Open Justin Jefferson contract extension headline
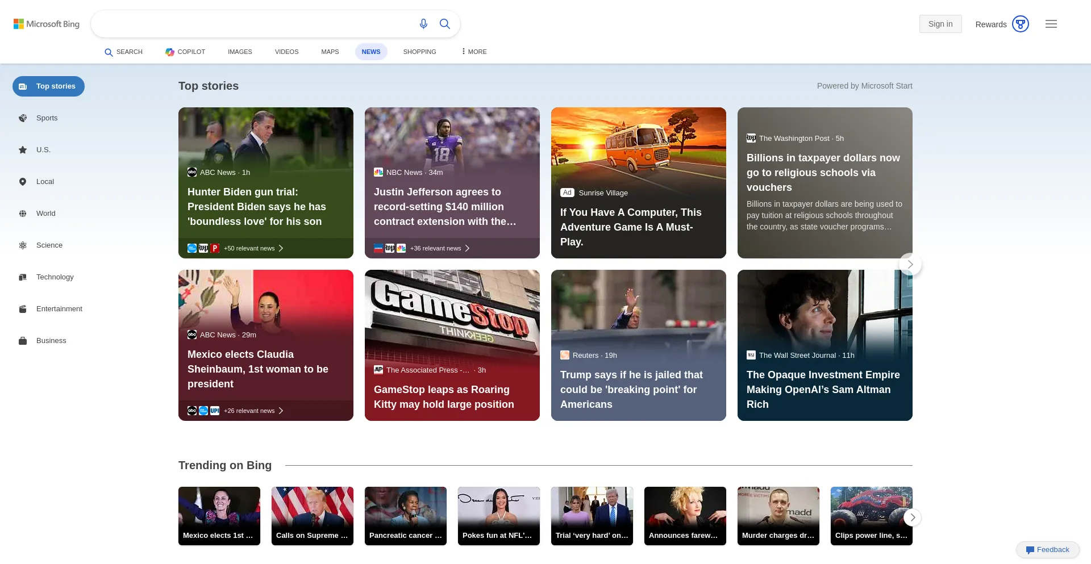 tap(445, 207)
